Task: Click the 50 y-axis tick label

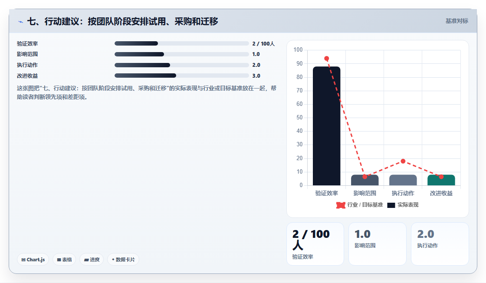Action: pyautogui.click(x=299, y=118)
